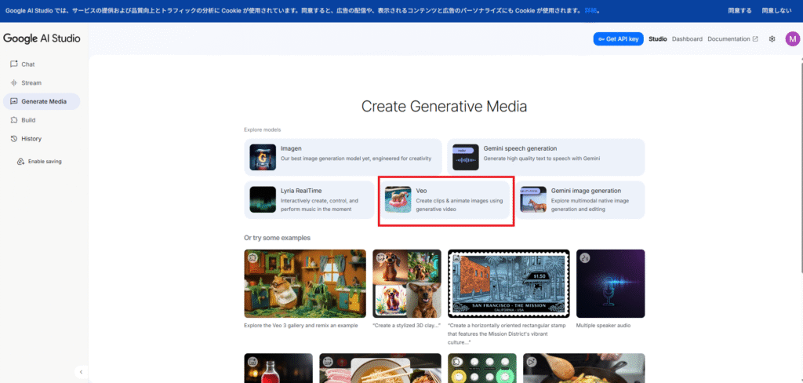Open the red bottle example thumbnail
The height and width of the screenshot is (383, 803).
(x=278, y=368)
